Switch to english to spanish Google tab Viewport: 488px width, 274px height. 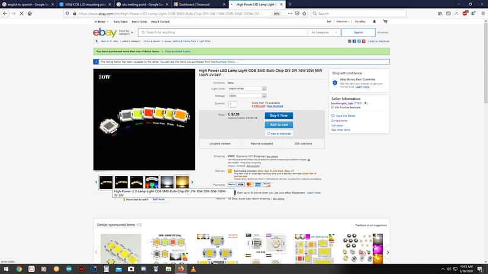click(28, 4)
